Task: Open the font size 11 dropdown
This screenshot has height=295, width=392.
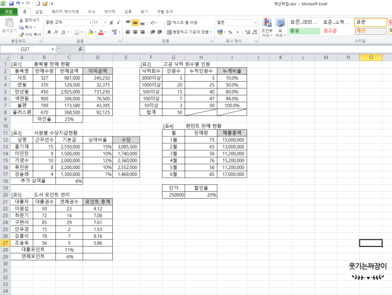Action: pyautogui.click(x=105, y=23)
